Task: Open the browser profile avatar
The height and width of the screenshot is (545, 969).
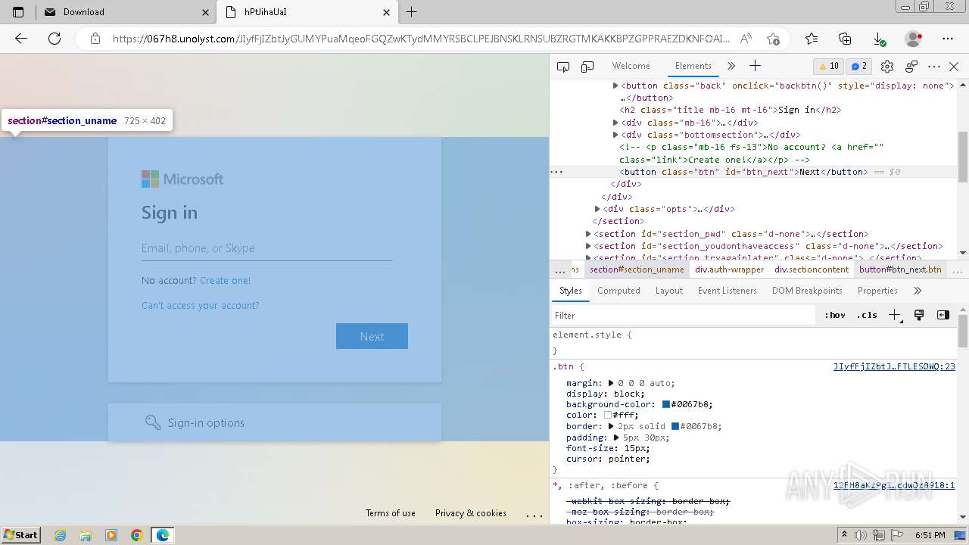Action: [914, 39]
